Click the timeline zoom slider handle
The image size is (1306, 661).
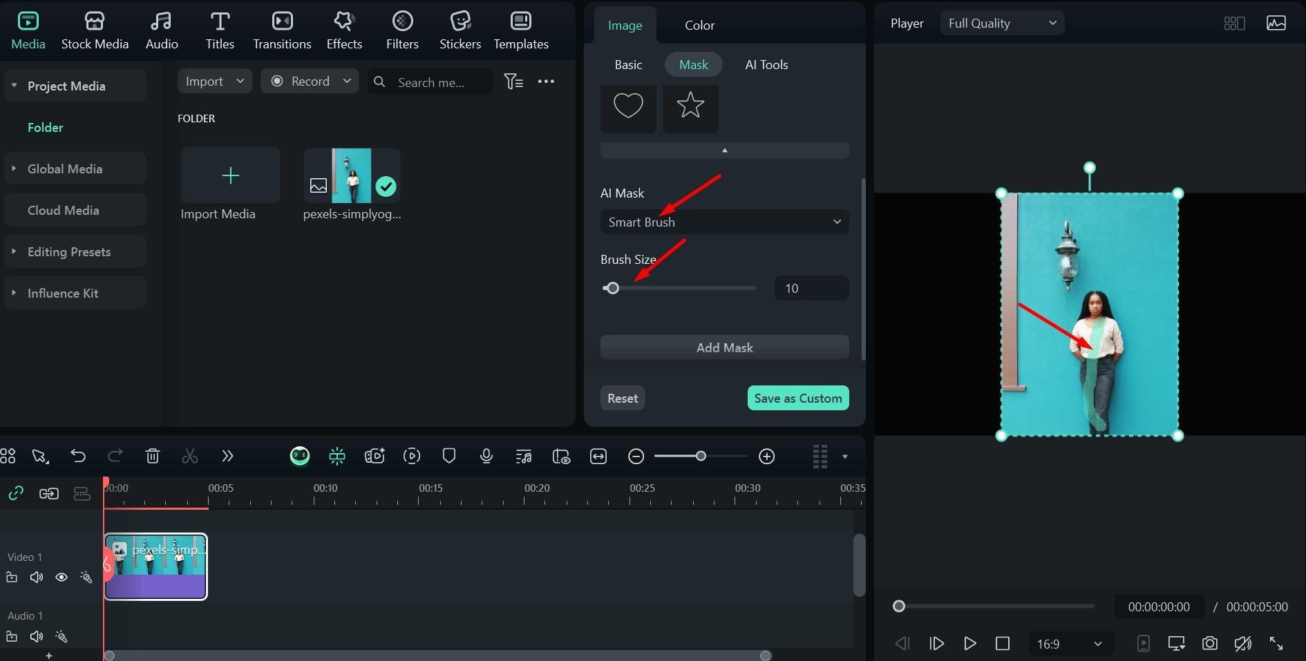point(701,456)
